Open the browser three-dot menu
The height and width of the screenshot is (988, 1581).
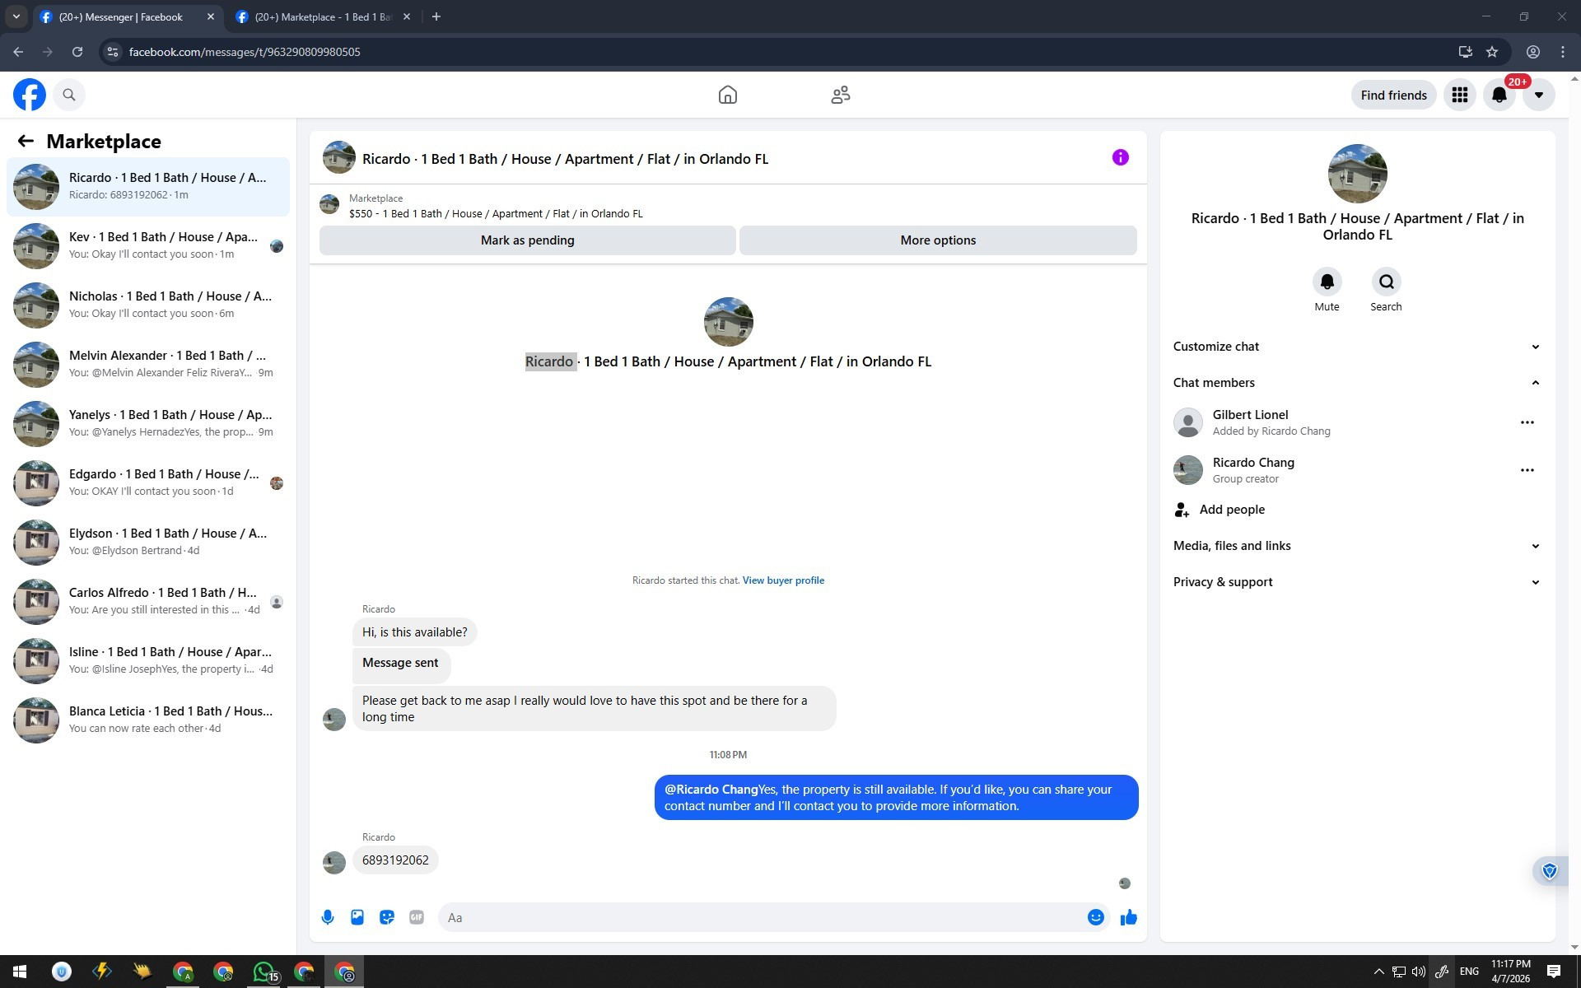1563,52
